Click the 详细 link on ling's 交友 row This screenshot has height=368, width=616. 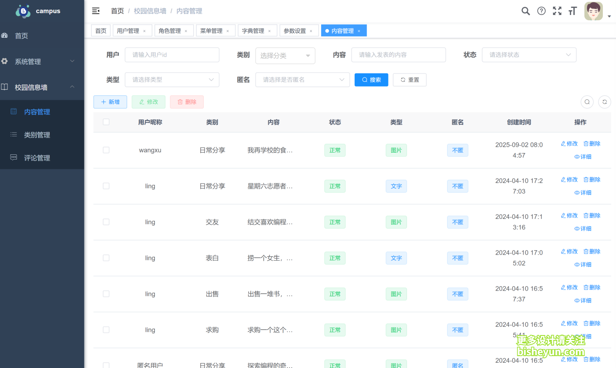pyautogui.click(x=583, y=228)
